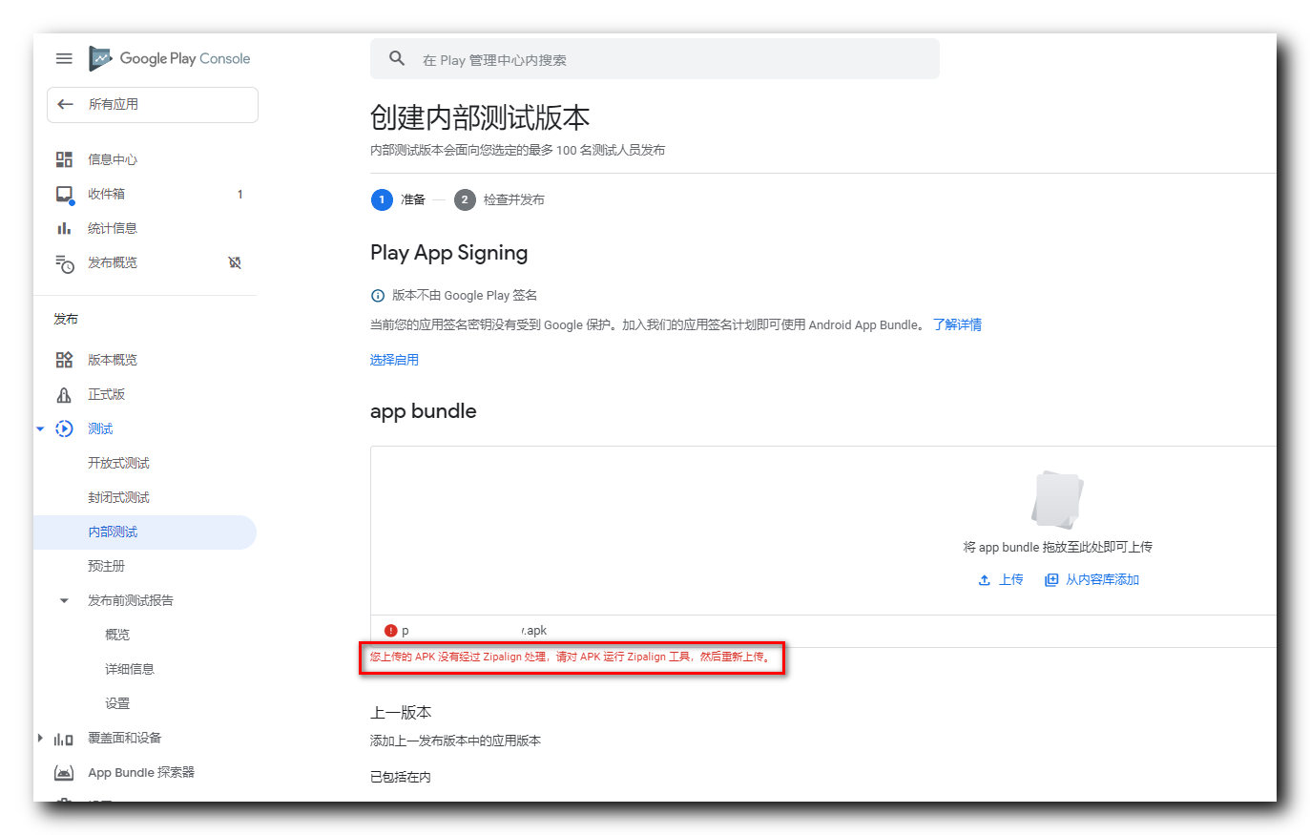Click the 上一版本 heading
Screen dimensions: 1310x835
pos(401,713)
